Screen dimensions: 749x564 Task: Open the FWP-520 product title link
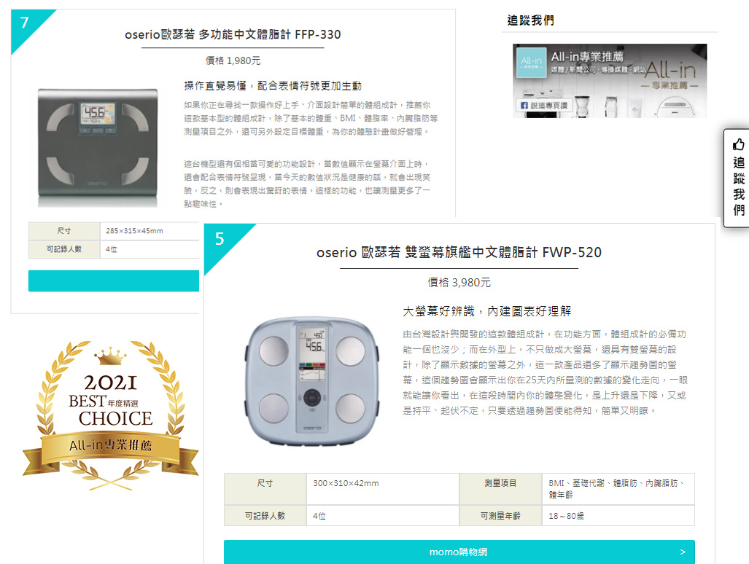click(x=459, y=252)
